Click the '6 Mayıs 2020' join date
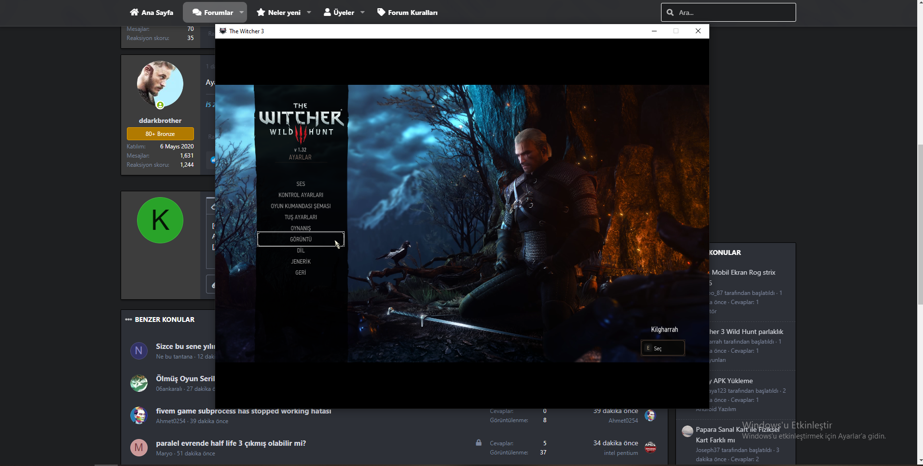This screenshot has width=923, height=466. click(x=177, y=146)
